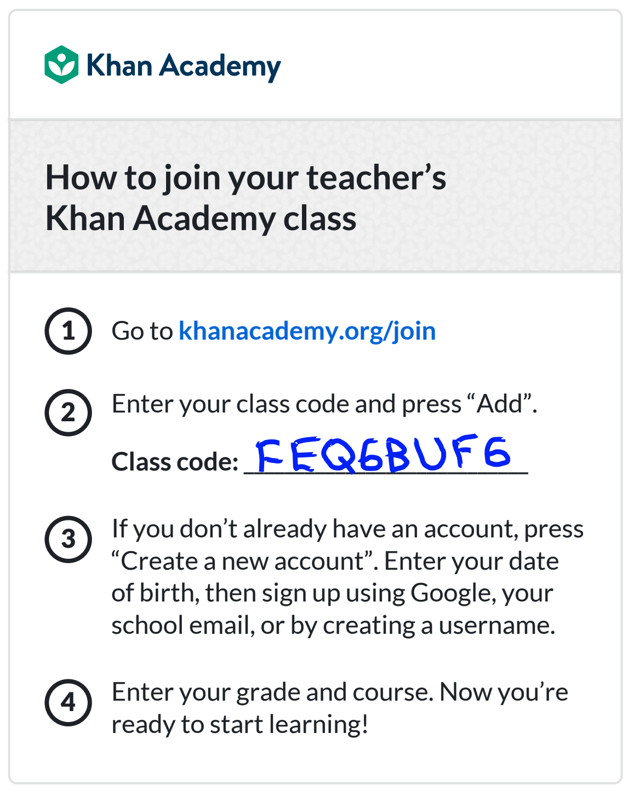Click the "school email, or by creating a username" line
The width and height of the screenshot is (639, 802).
coord(334,626)
